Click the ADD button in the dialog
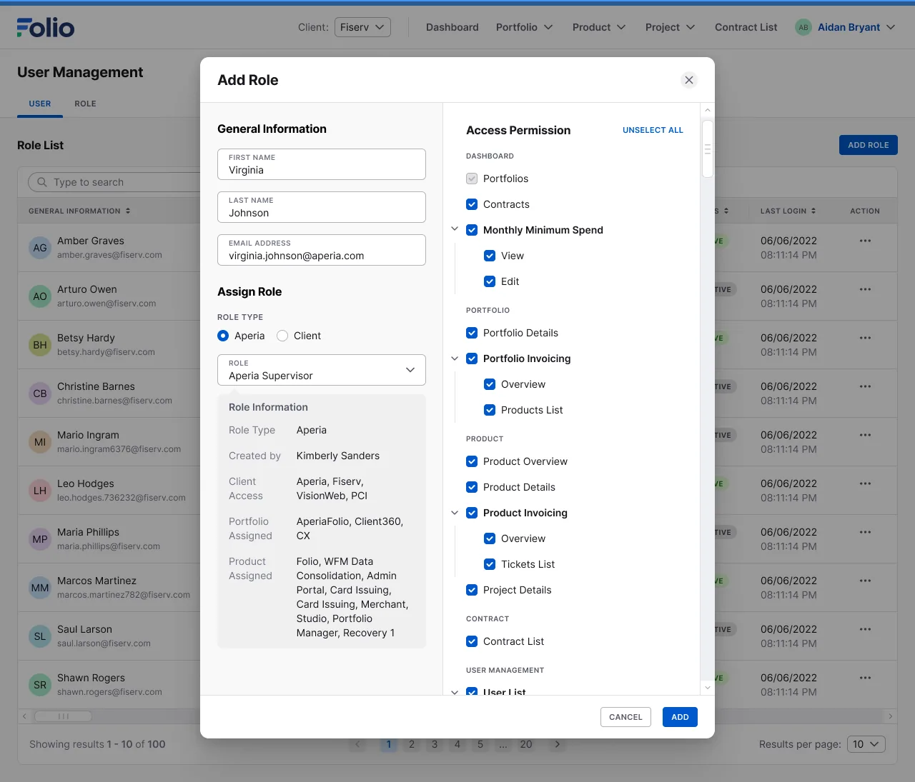Screen dimensions: 915x782 pos(680,717)
